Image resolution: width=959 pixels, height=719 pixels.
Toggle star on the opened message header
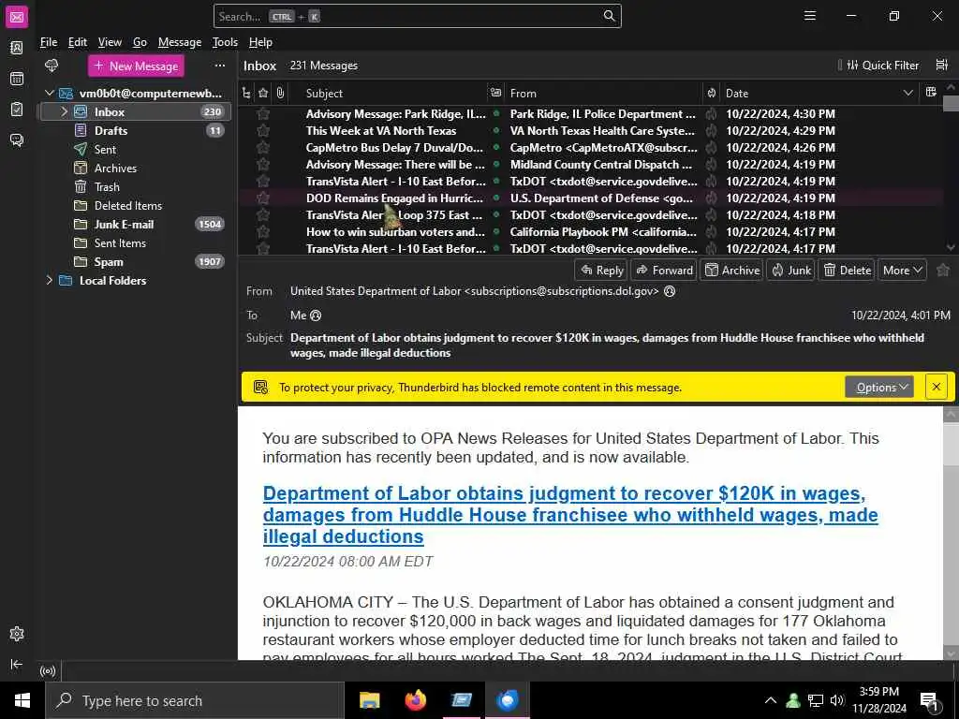coord(943,270)
